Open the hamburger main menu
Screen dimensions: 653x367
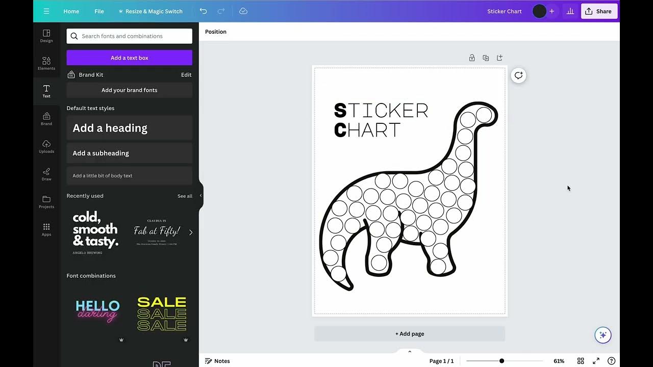(x=46, y=11)
